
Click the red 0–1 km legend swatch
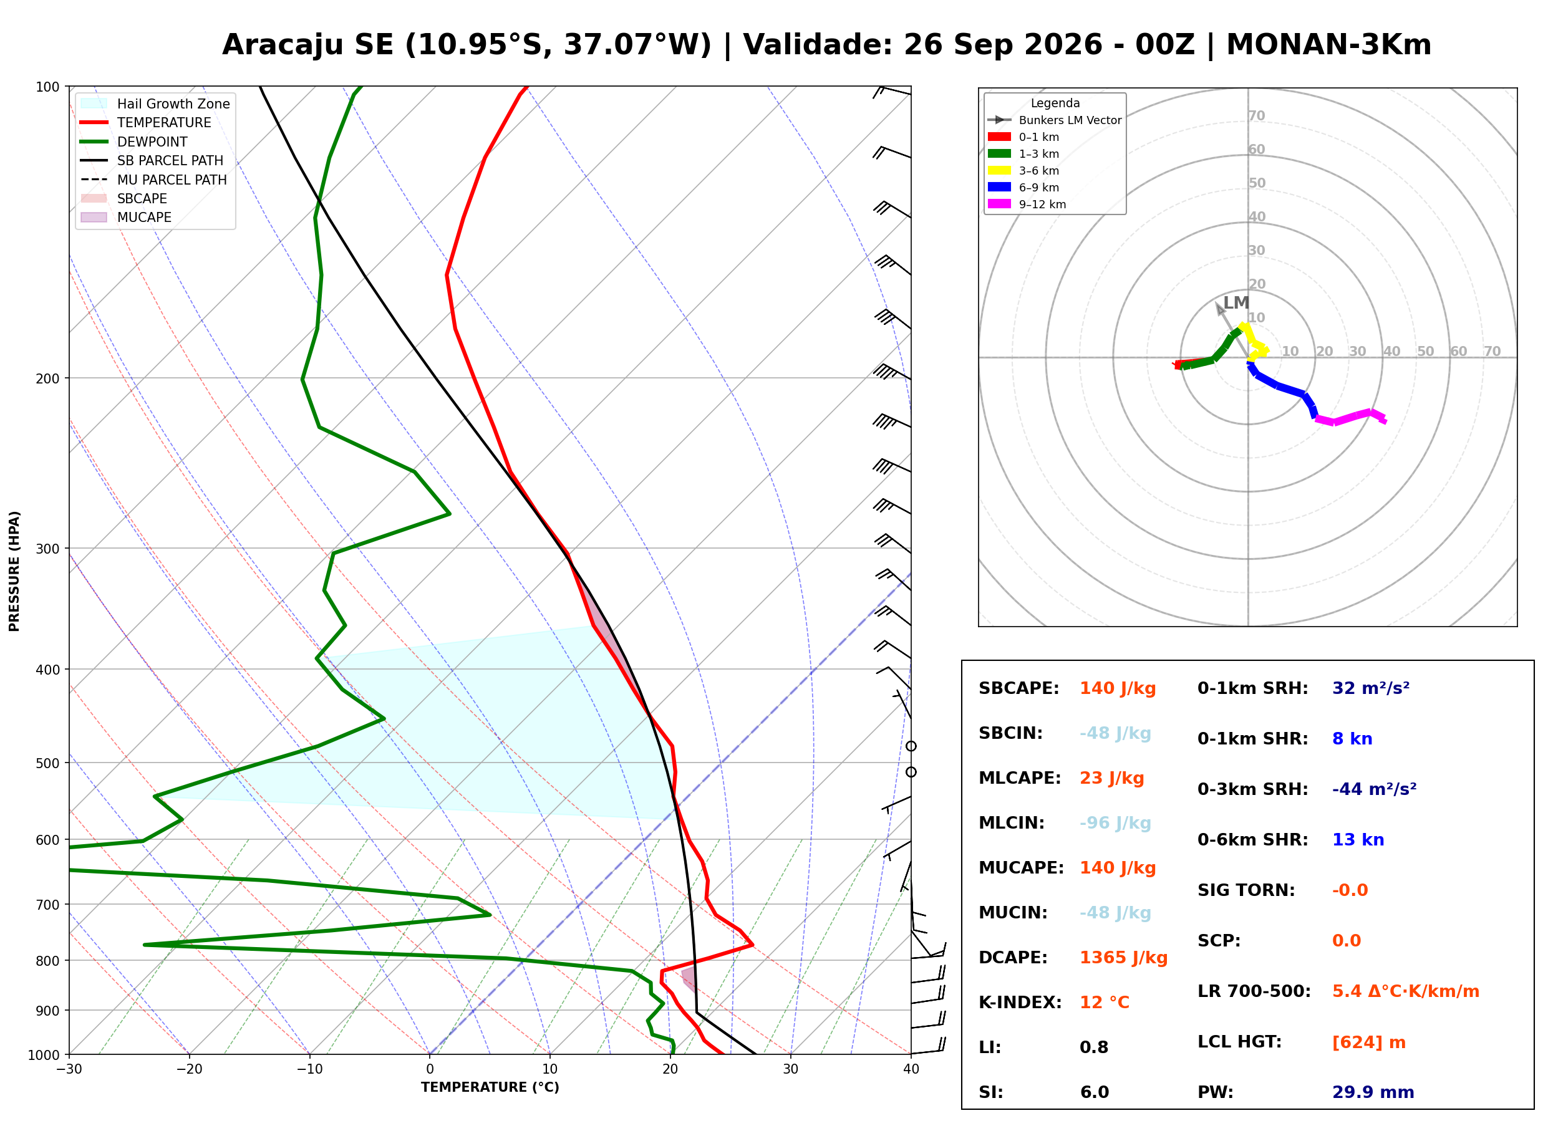(x=999, y=137)
